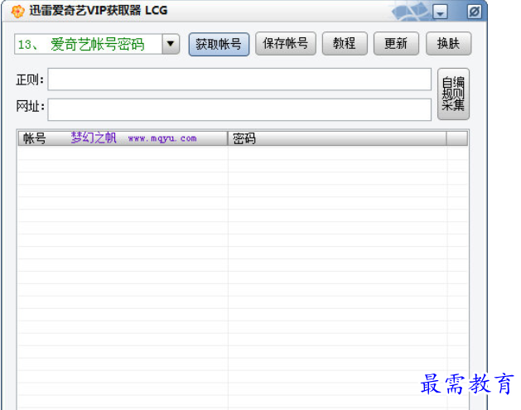Click the 获取帐号 button

pyautogui.click(x=219, y=44)
